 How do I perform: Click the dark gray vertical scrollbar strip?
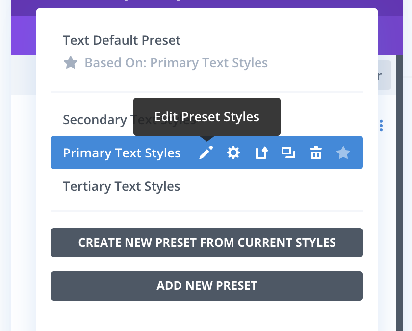[404, 196]
